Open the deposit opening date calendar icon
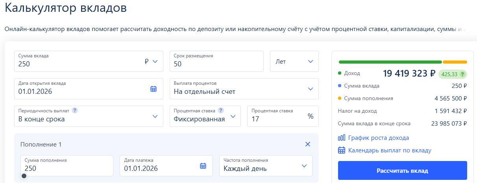Screen dimensions: 477x183 pos(153,89)
